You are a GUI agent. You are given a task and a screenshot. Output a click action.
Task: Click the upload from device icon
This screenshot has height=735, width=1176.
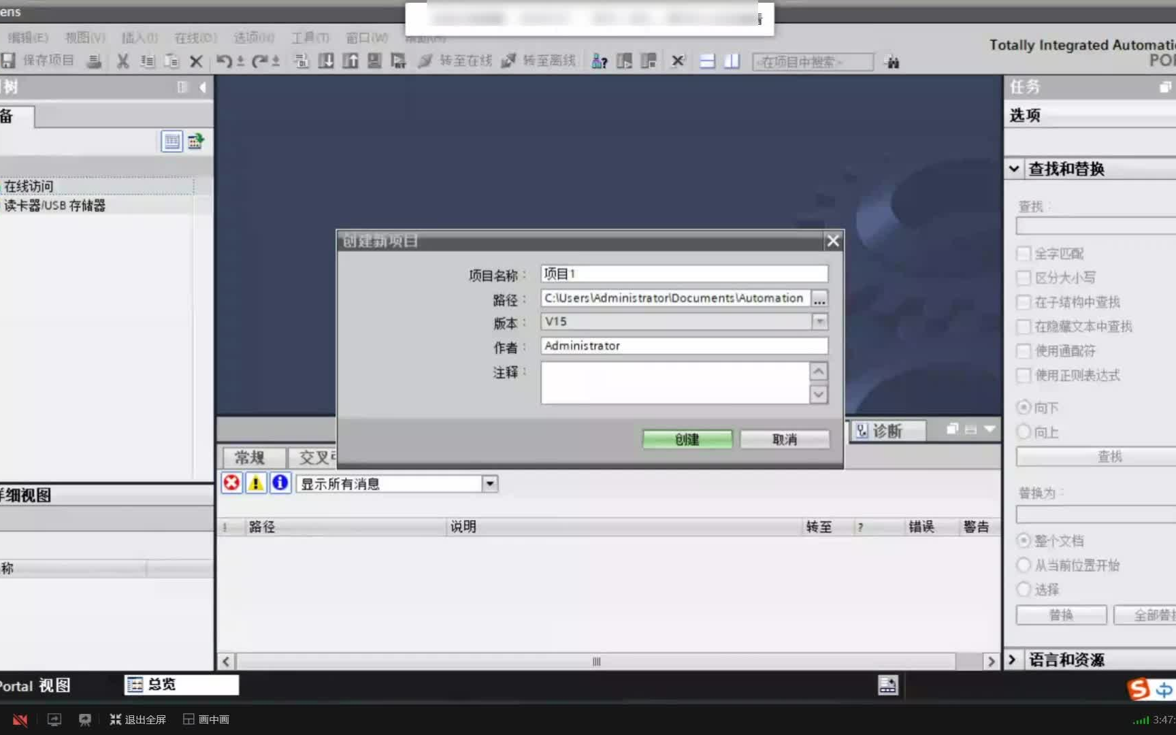[x=350, y=61]
